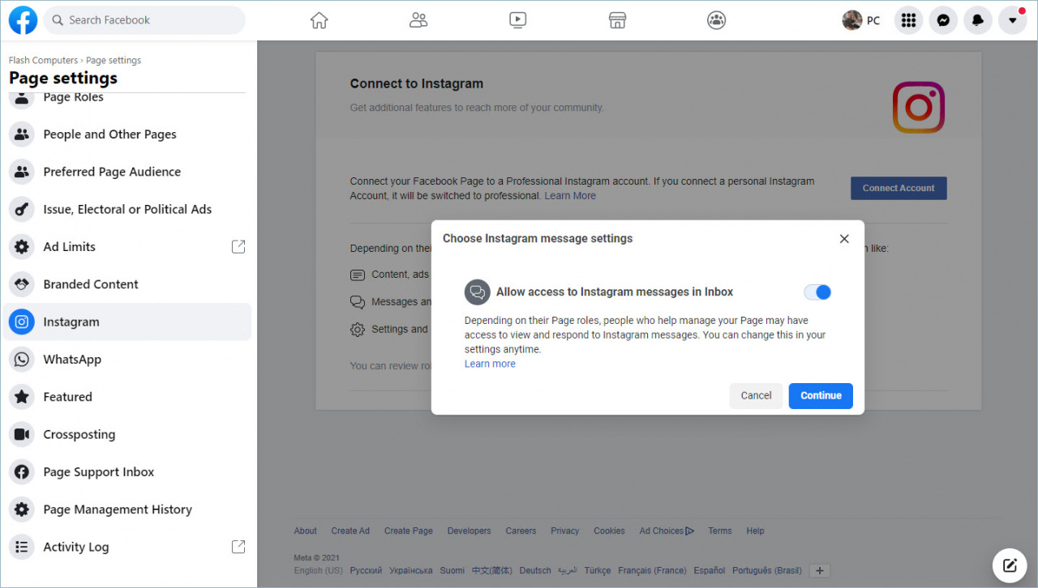Click Learn more link in dialog

click(x=490, y=364)
